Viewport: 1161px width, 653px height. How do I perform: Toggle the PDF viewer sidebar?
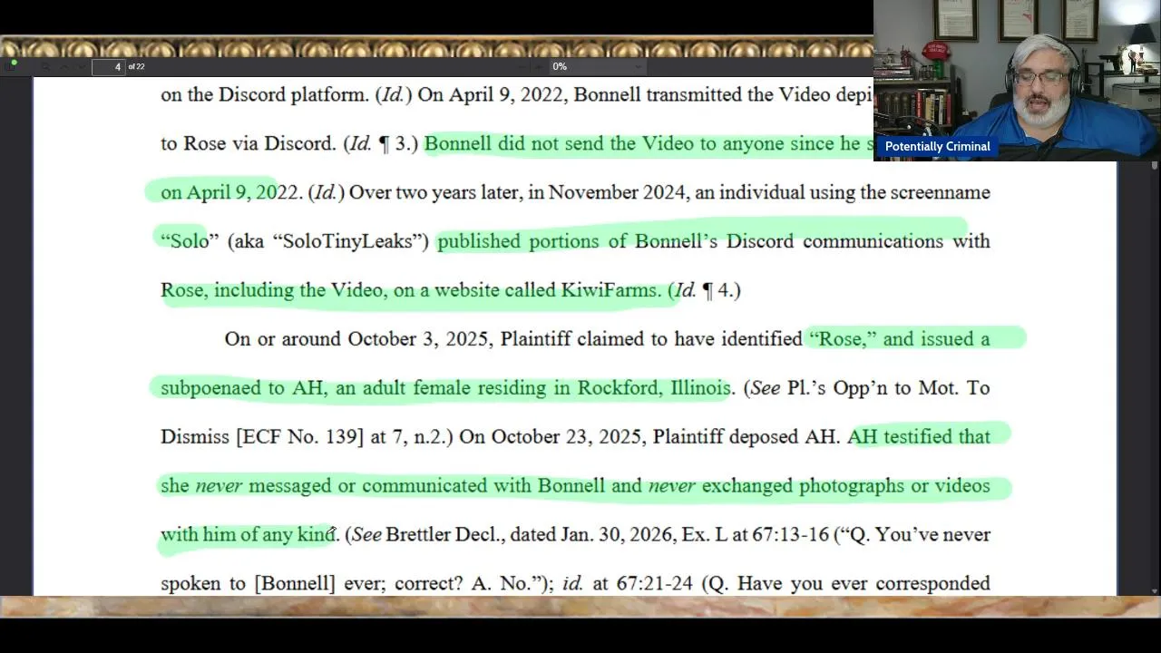(11, 66)
